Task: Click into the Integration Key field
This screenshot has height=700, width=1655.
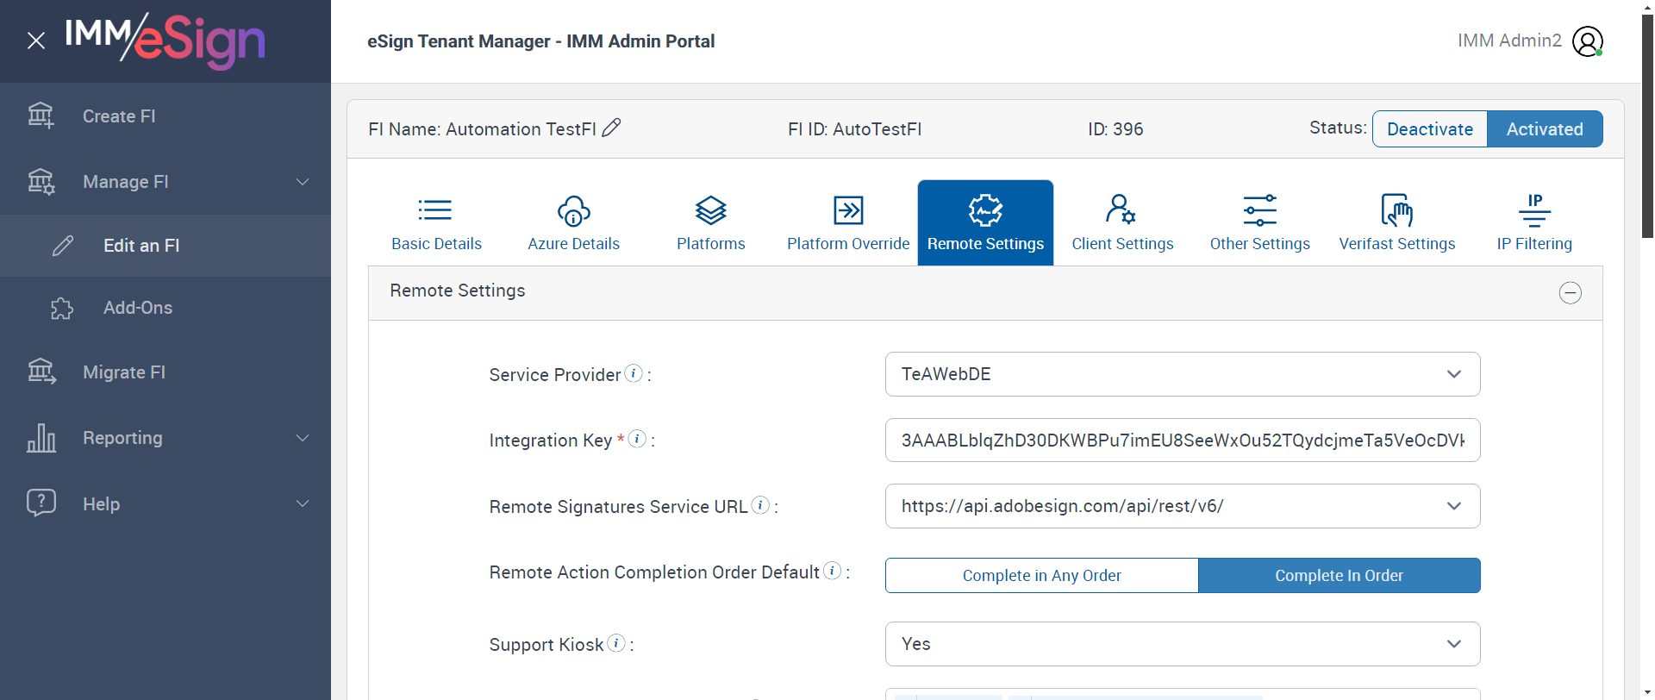Action: point(1182,441)
